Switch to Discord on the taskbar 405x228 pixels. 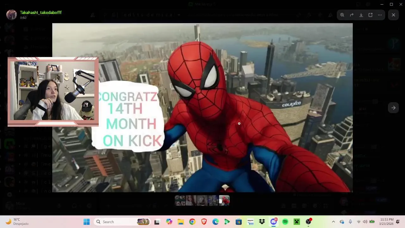(274, 222)
